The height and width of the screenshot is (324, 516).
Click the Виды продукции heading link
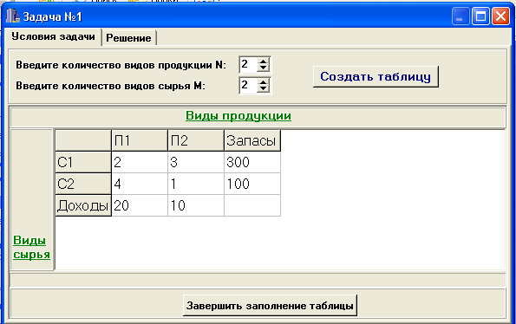[x=238, y=116]
